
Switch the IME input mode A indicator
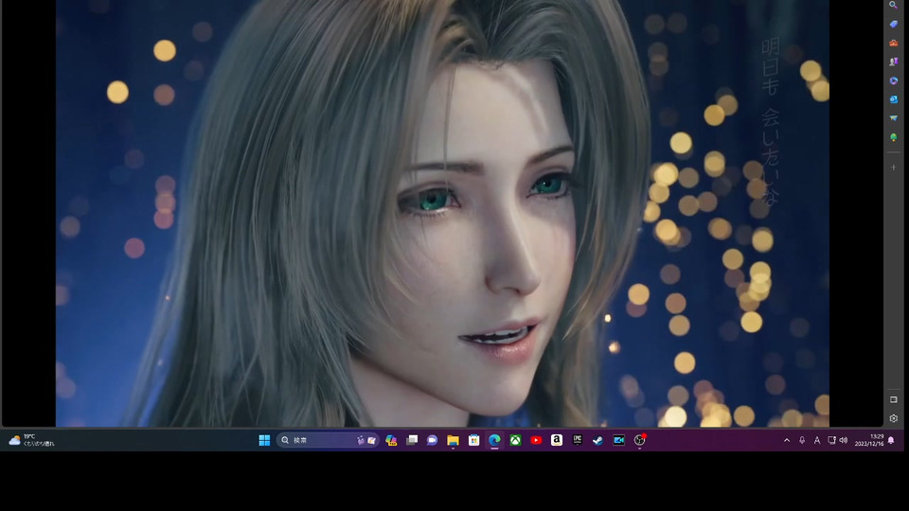[817, 440]
